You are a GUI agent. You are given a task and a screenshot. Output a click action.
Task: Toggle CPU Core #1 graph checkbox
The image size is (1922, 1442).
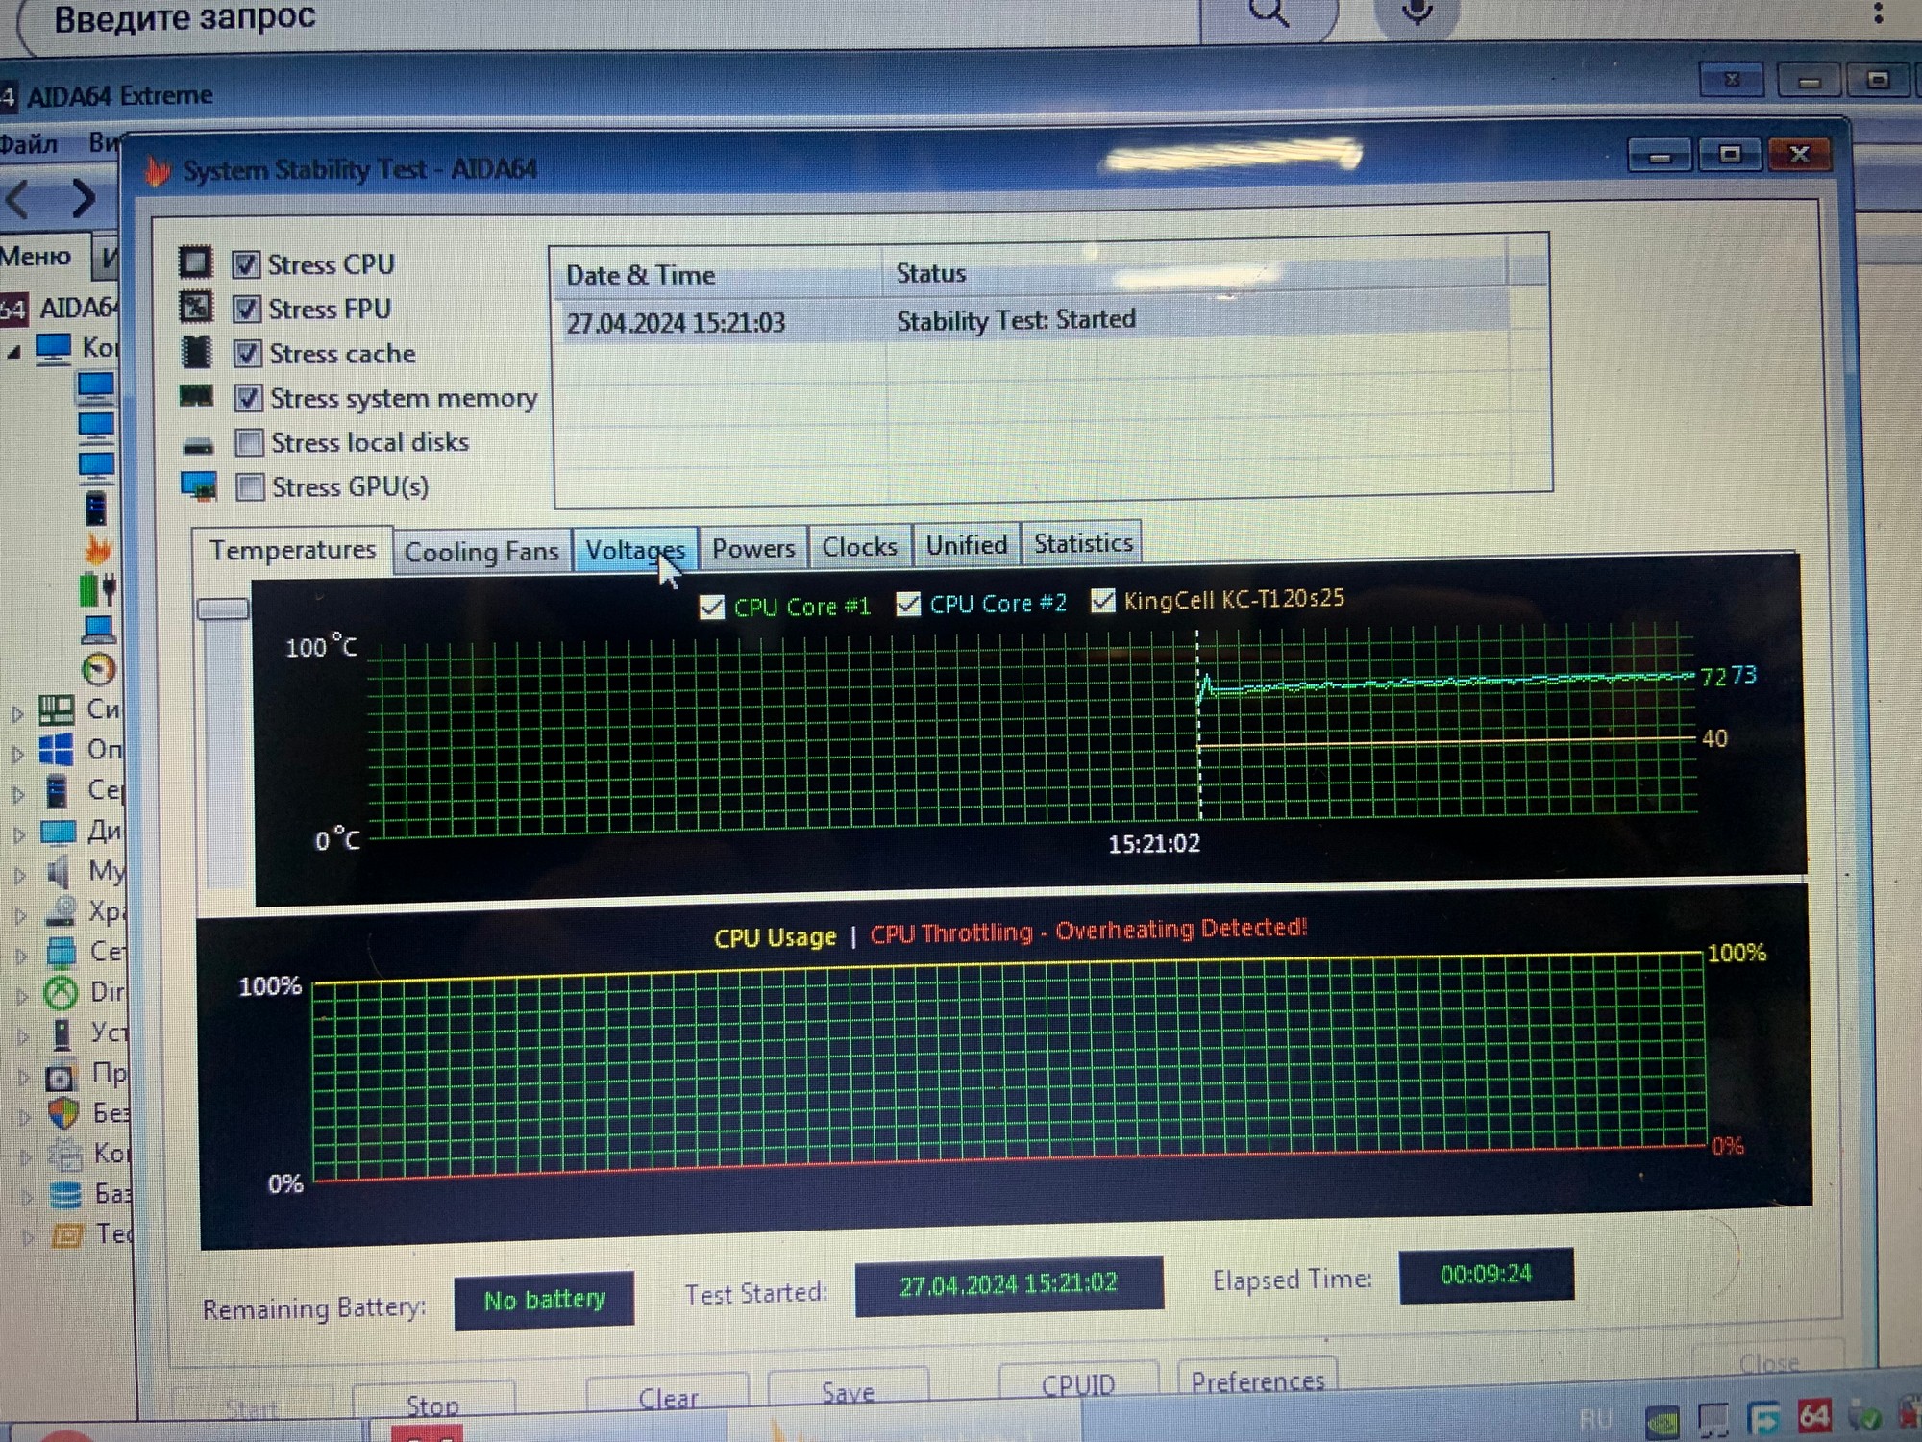click(x=712, y=608)
